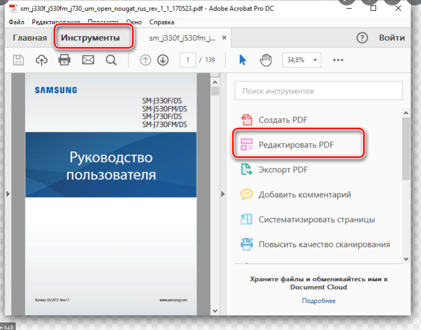
Task: Click the Редактировать PDF icon
Action: click(x=247, y=145)
